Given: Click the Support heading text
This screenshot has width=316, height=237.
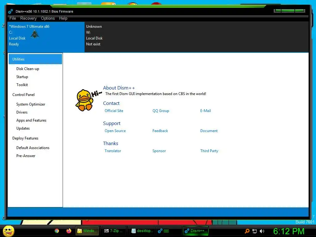Looking at the screenshot, I should tap(112, 123).
